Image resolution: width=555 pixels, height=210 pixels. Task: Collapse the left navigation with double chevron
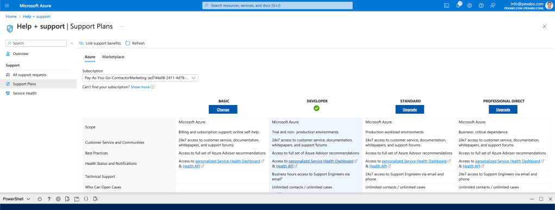point(72,43)
